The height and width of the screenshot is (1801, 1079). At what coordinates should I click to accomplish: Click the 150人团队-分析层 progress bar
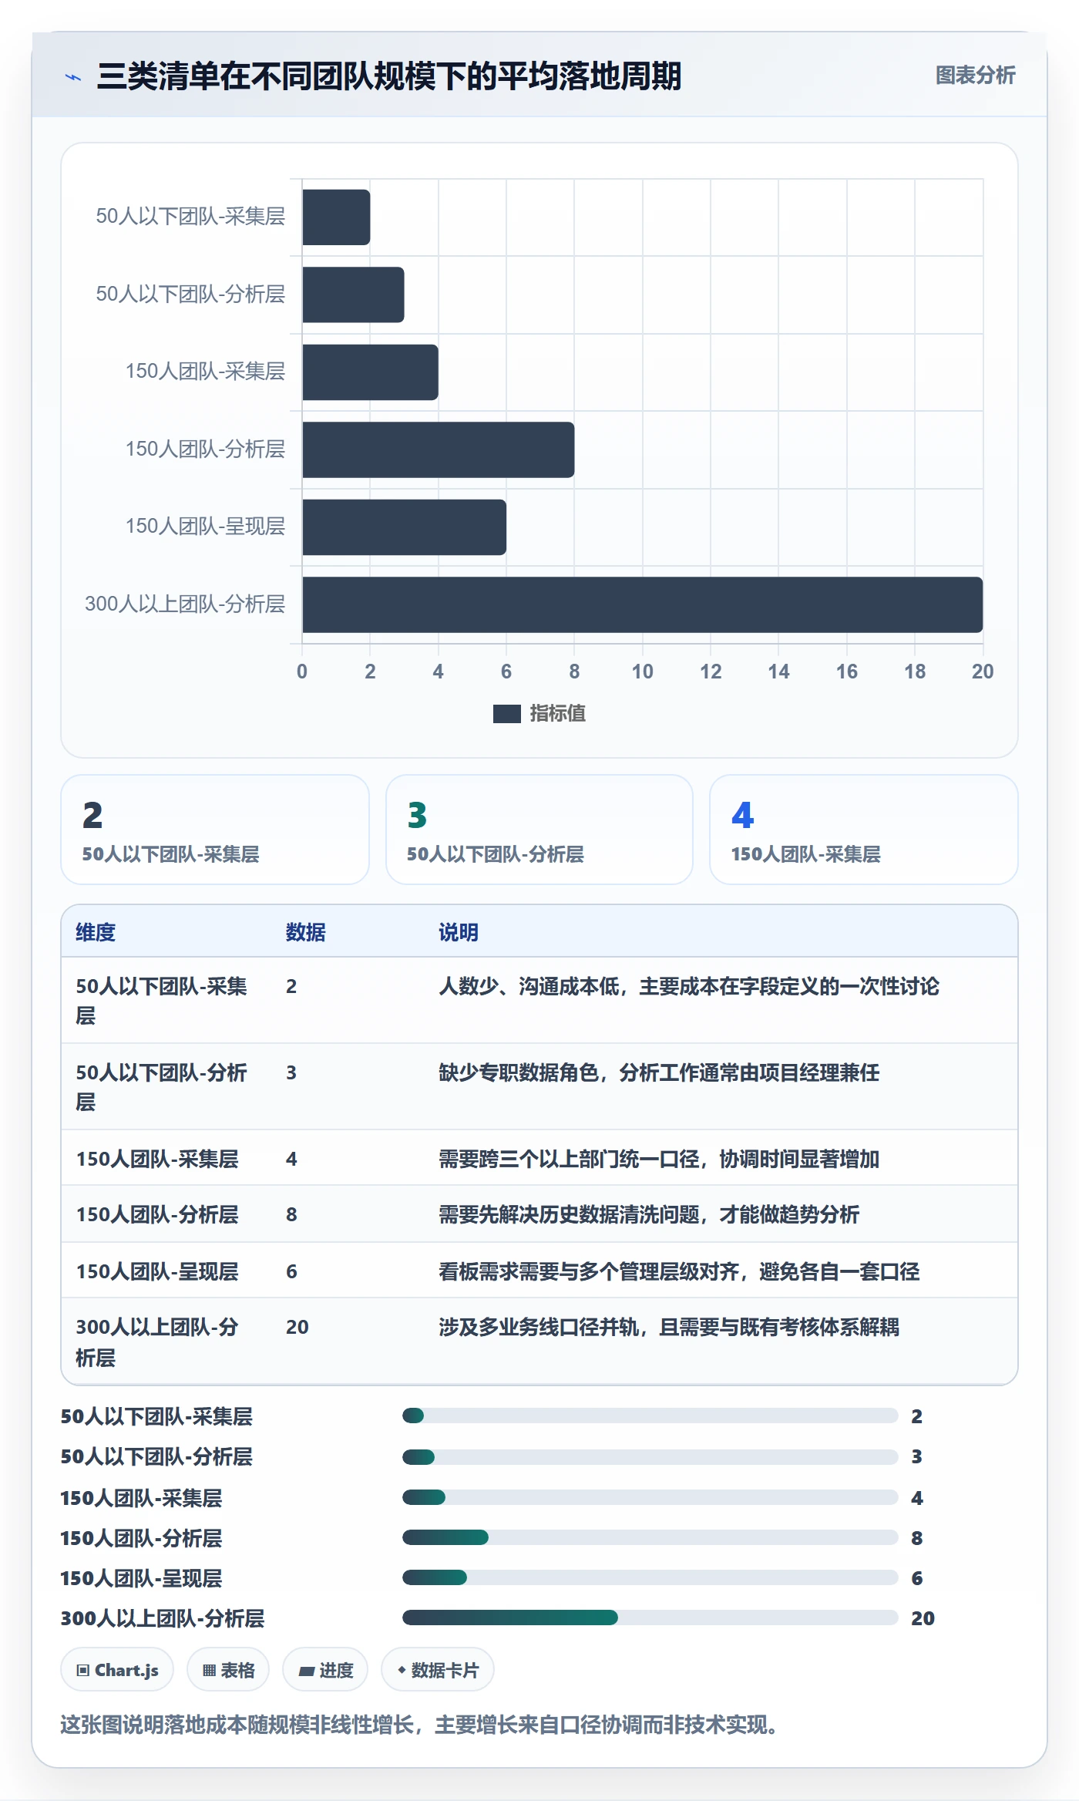(x=650, y=1537)
